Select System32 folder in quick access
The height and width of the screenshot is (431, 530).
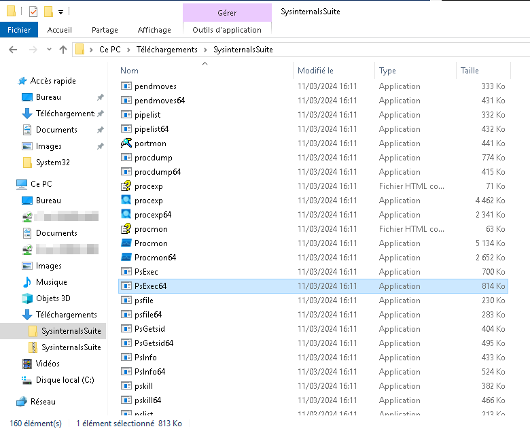tap(53, 162)
